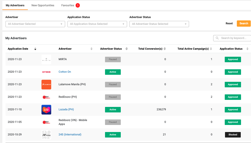Open the 24S (International) link
Image resolution: width=251 pixels, height=143 pixels.
click(x=70, y=134)
